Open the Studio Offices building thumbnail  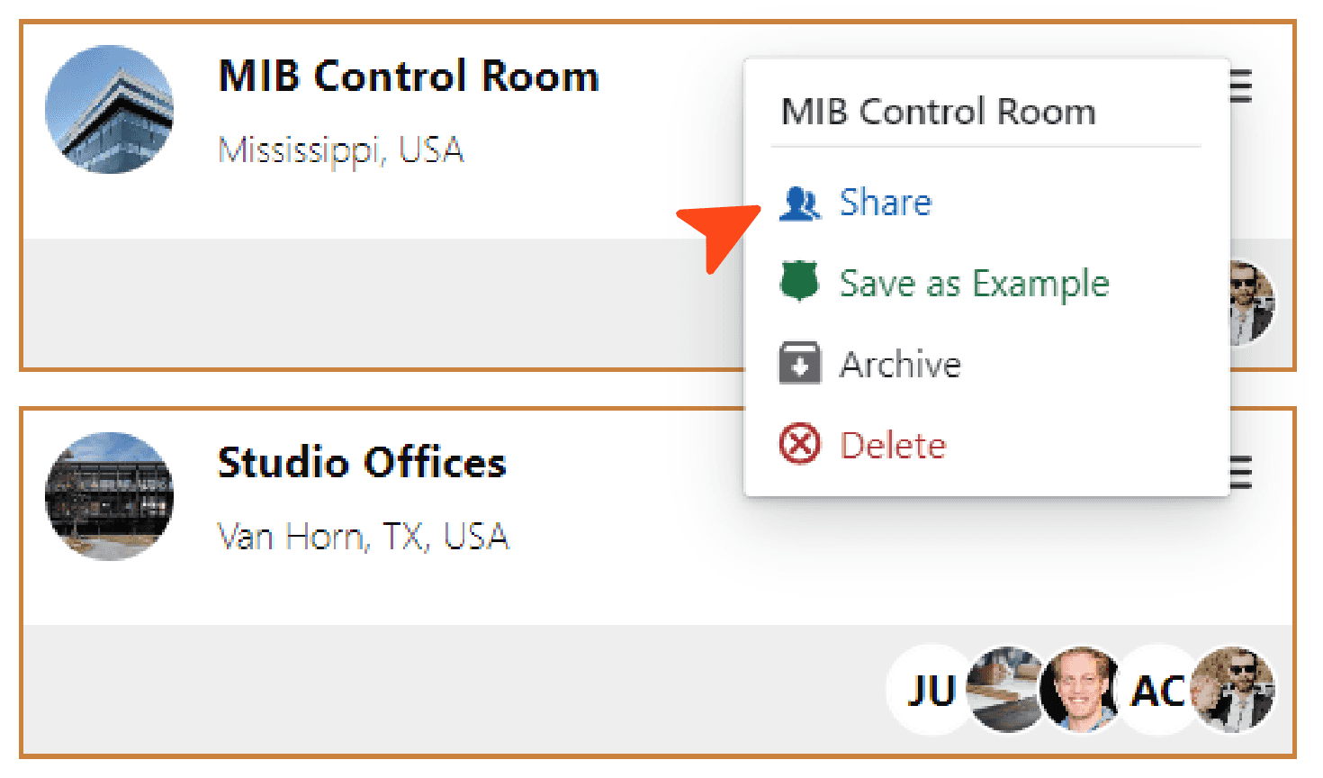110,496
